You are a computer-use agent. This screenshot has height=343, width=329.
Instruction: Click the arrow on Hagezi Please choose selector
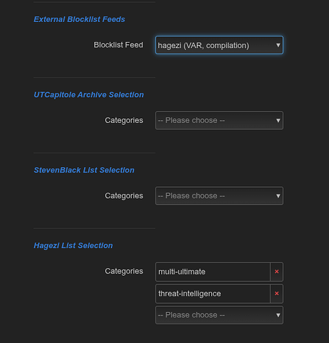tap(278, 315)
